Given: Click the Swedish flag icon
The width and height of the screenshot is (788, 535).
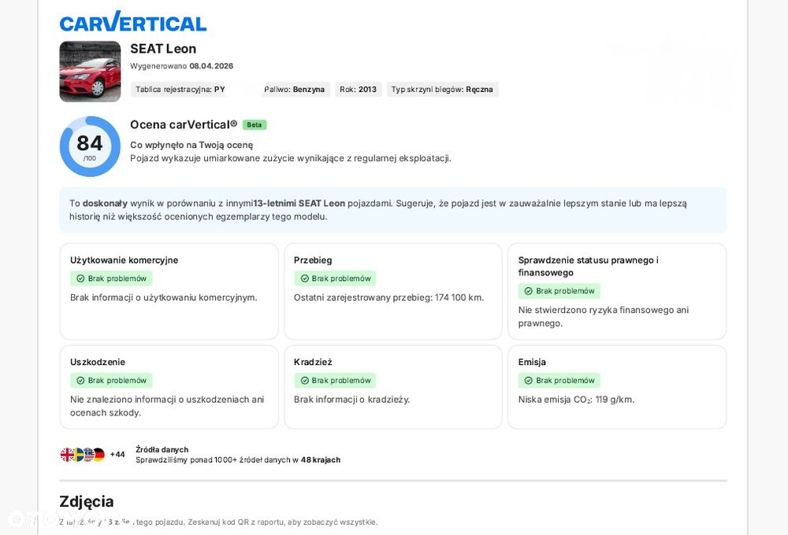Looking at the screenshot, I should coord(78,455).
